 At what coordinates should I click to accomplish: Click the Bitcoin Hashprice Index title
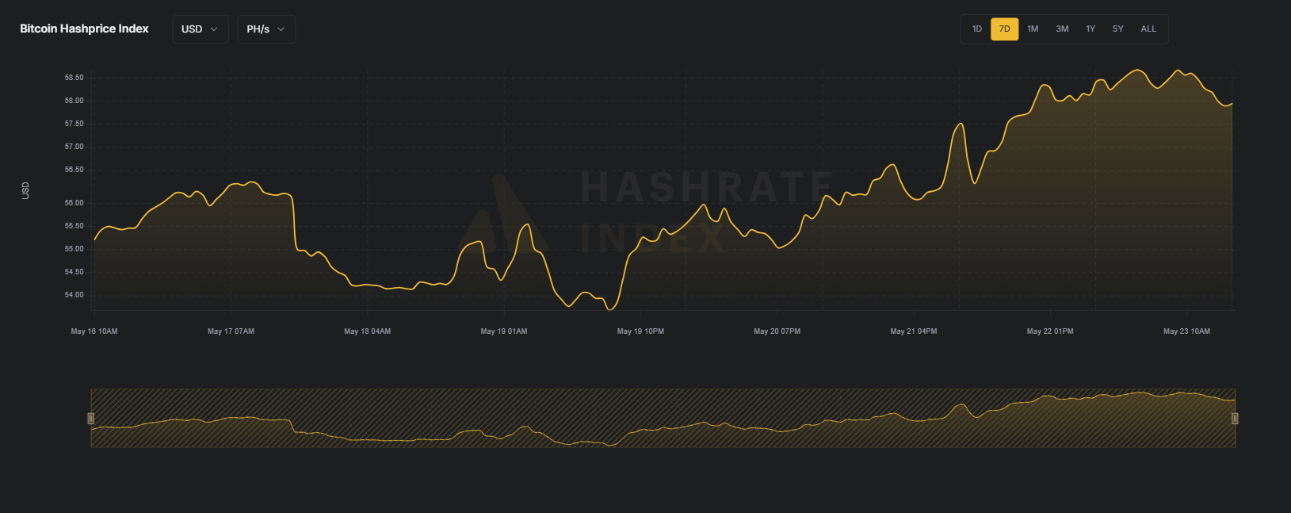point(84,29)
